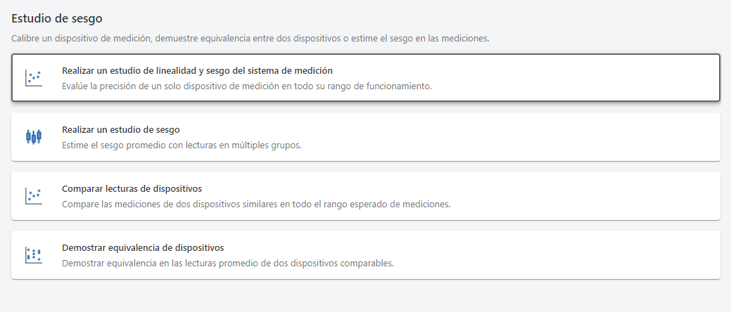Click the text 'Demostrar equivalencia en las lecturas promedio'
Image resolution: width=731 pixels, height=312 pixels.
[227, 264]
